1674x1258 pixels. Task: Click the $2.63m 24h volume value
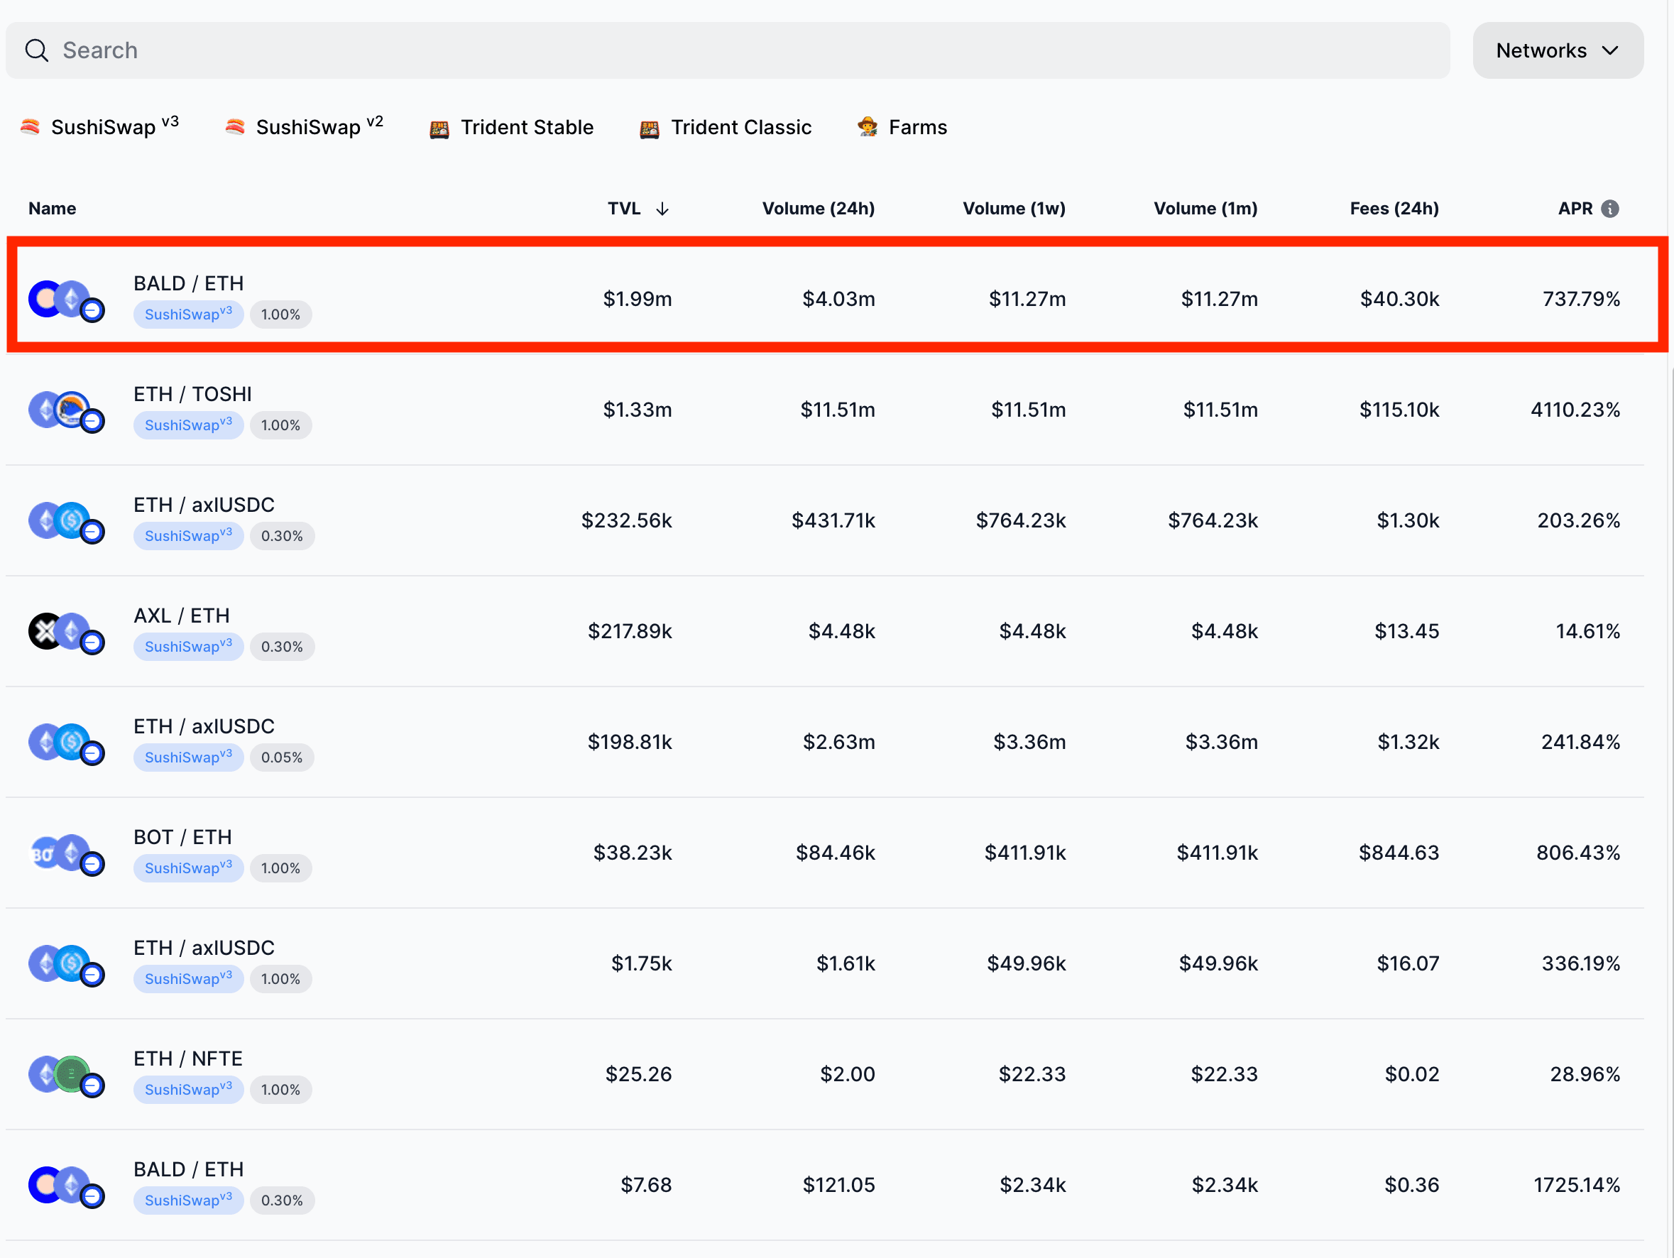point(838,742)
